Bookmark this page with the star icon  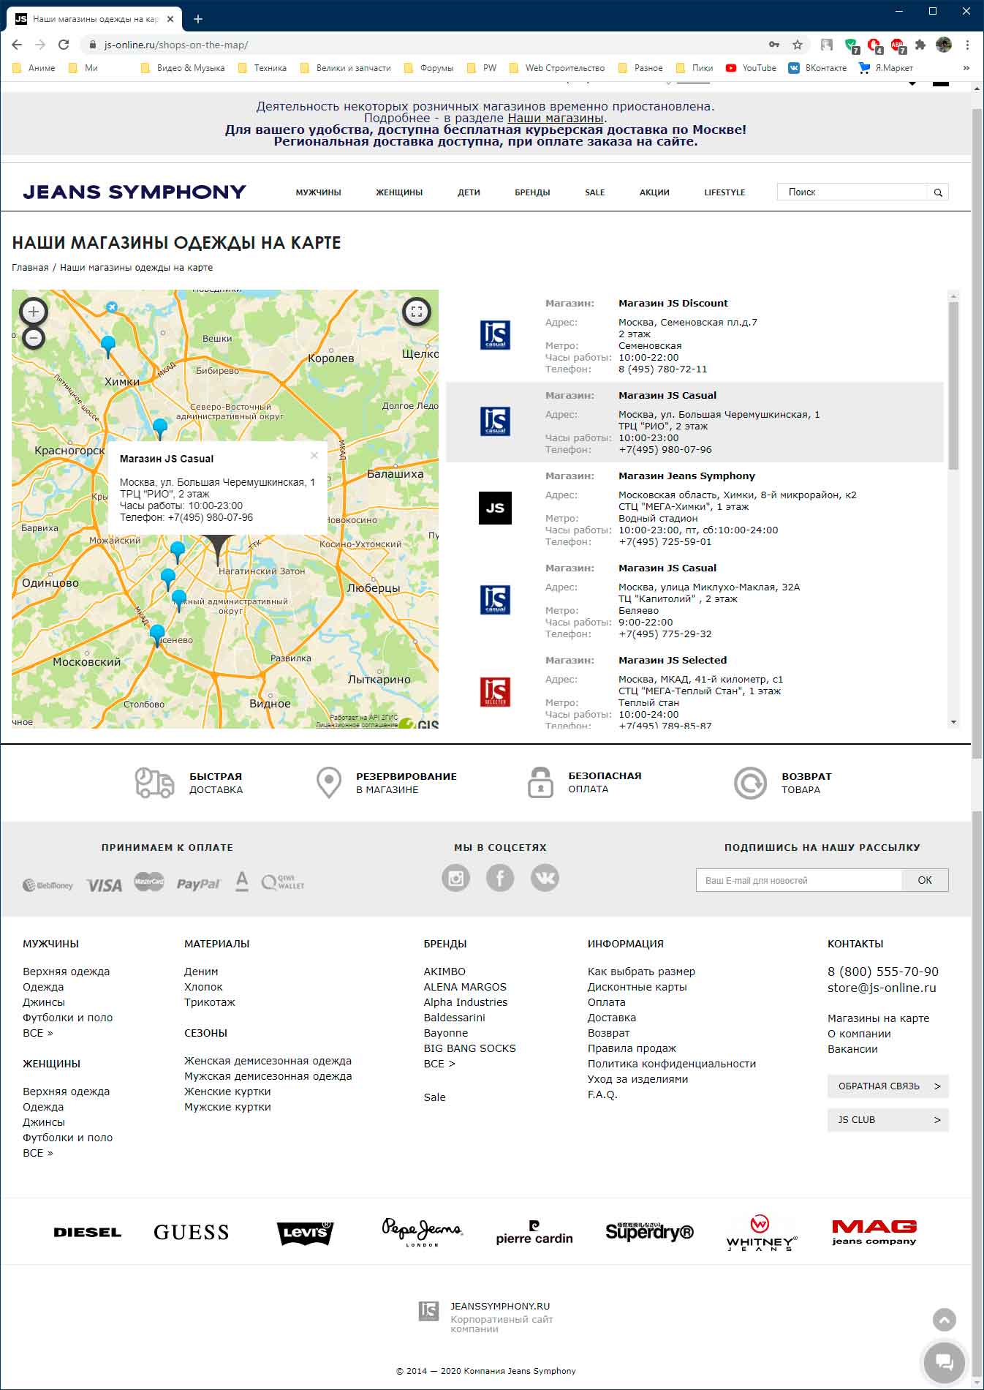(x=798, y=45)
